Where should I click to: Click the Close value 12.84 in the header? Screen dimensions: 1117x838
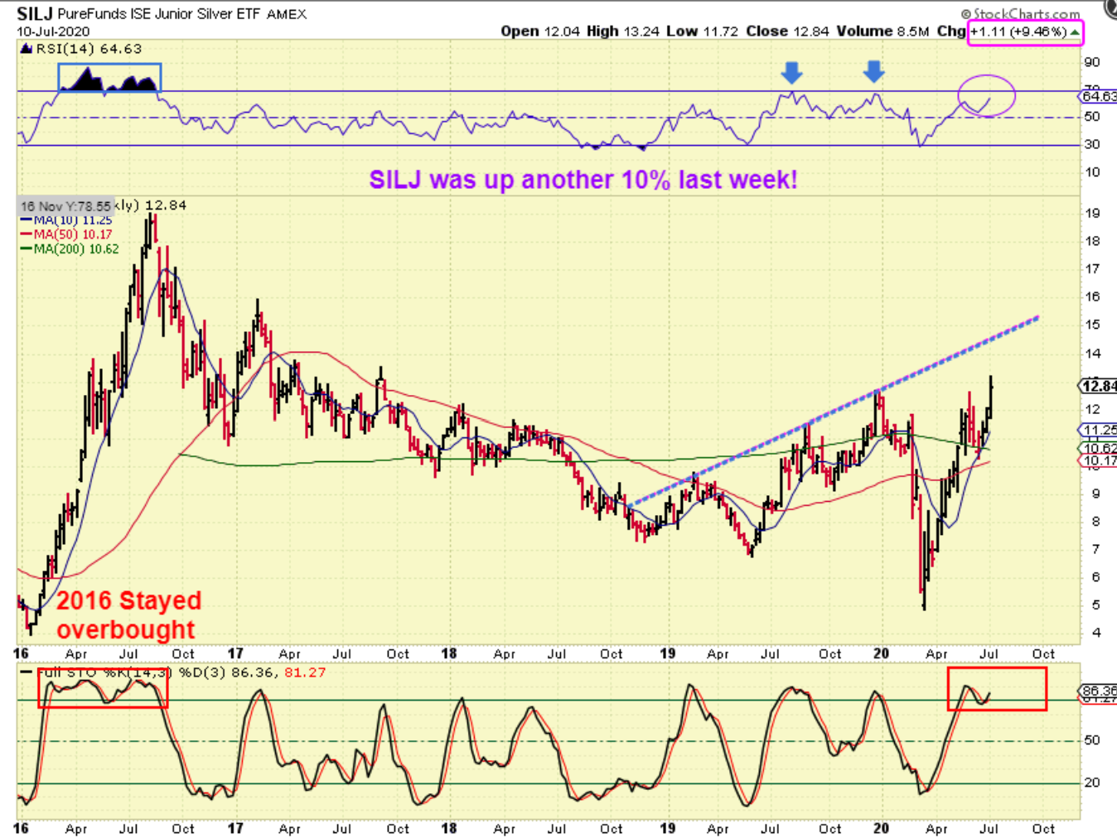click(810, 31)
